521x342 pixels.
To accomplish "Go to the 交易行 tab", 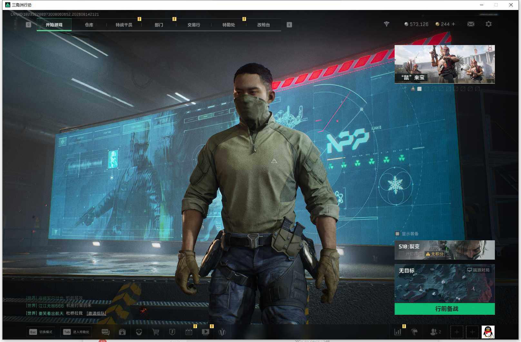I will pyautogui.click(x=194, y=25).
